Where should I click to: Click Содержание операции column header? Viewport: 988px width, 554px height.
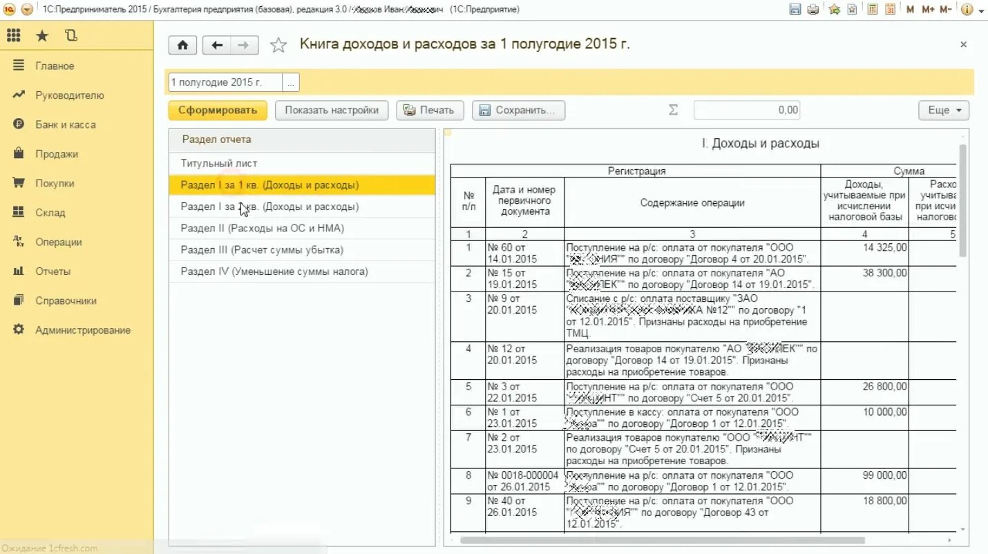coord(692,203)
